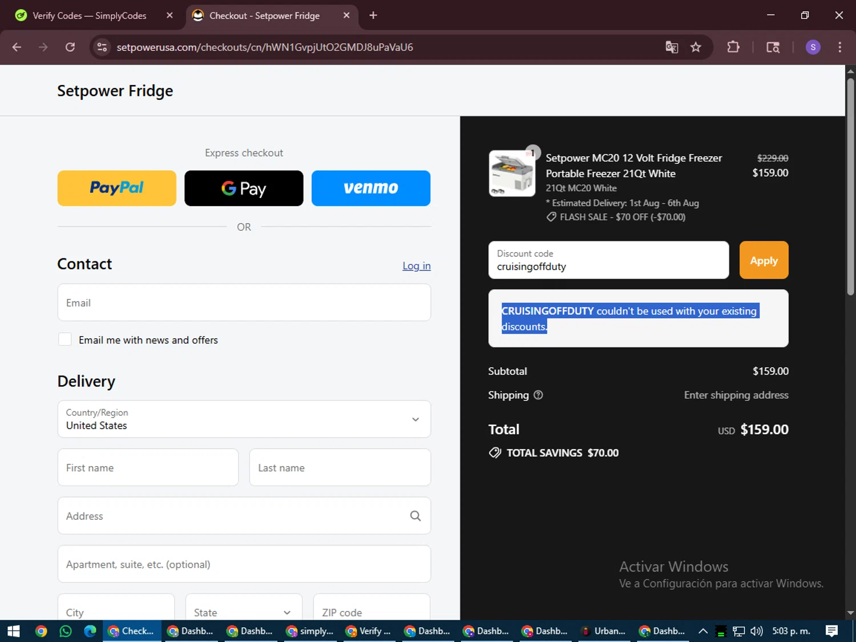Focus the Last name field
Viewport: 856px width, 642px height.
coord(340,467)
